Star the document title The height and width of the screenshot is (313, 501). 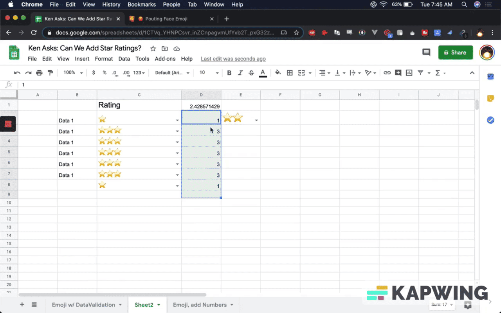point(153,49)
